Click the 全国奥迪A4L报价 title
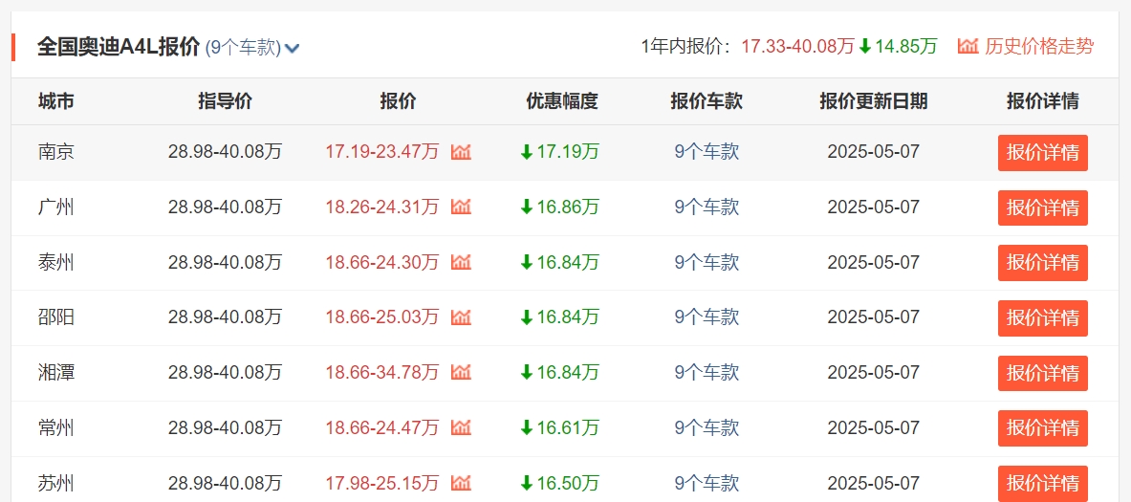 coord(119,47)
